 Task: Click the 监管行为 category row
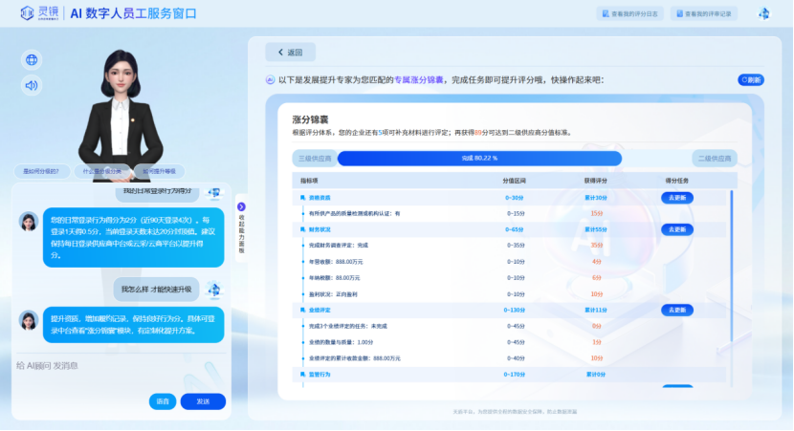click(x=509, y=375)
